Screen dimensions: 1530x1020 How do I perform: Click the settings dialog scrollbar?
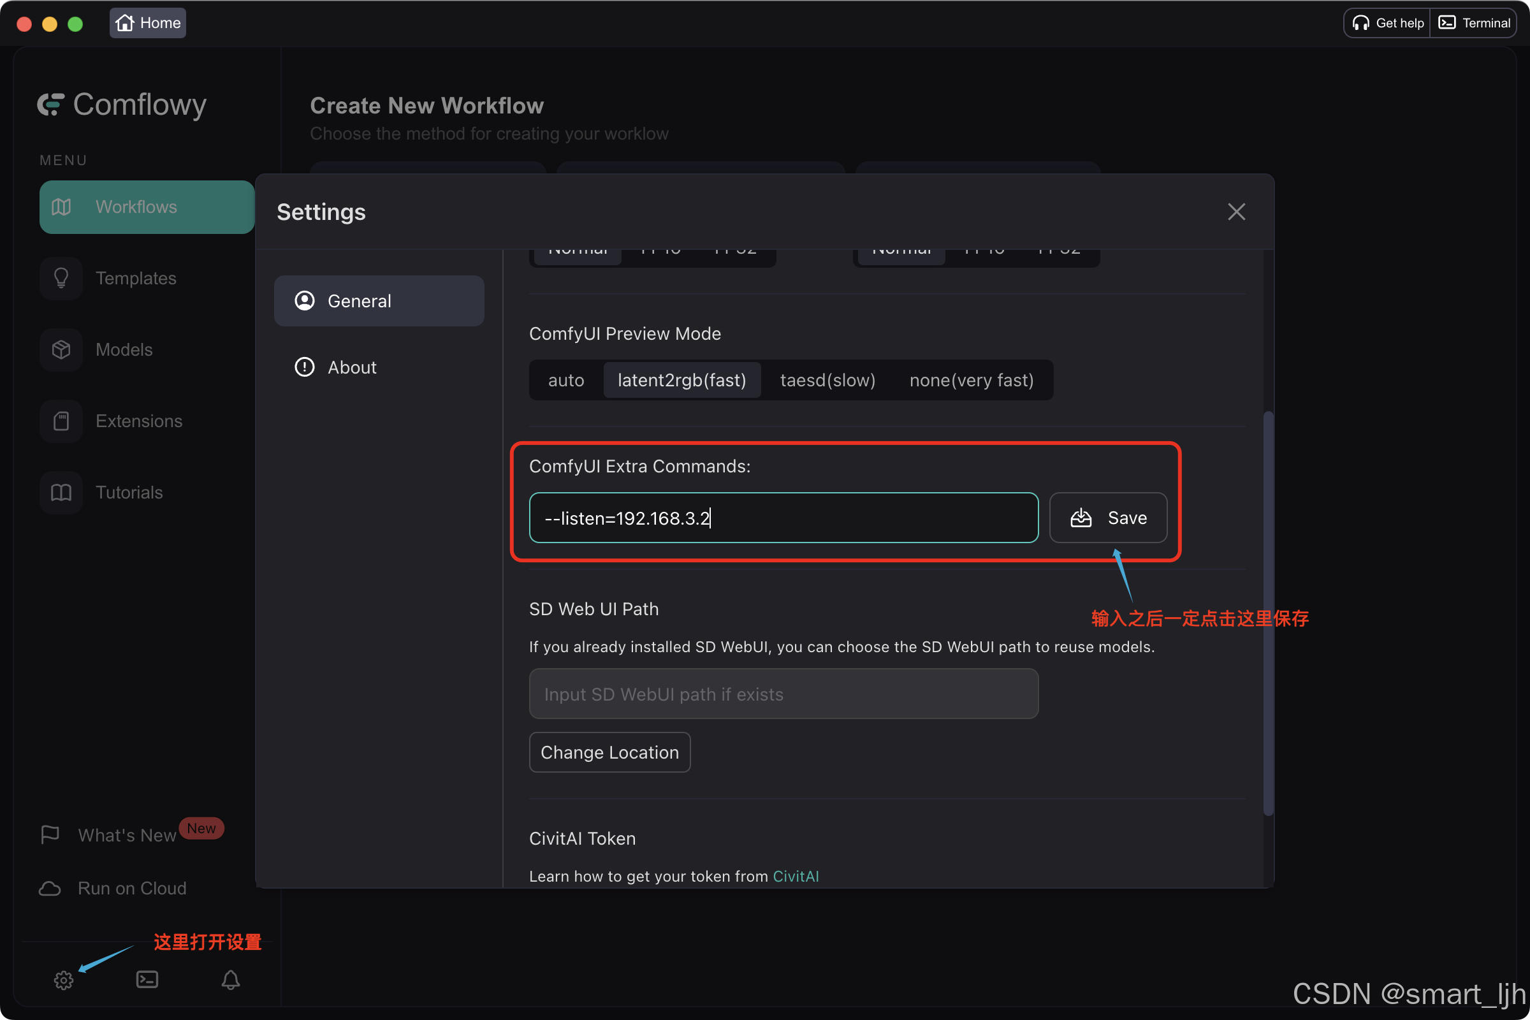pos(1268,611)
